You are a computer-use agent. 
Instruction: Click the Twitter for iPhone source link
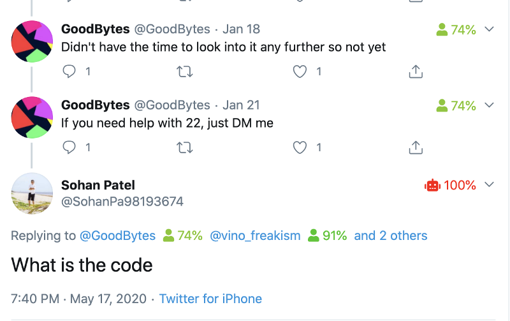point(210,299)
